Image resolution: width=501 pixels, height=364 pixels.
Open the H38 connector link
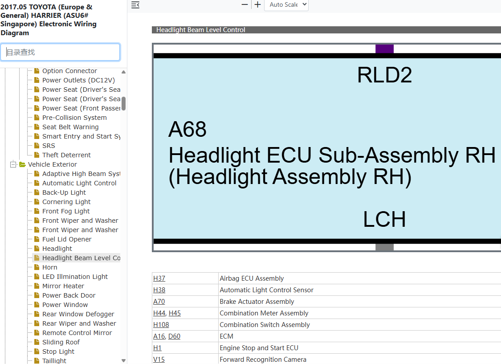coord(159,290)
